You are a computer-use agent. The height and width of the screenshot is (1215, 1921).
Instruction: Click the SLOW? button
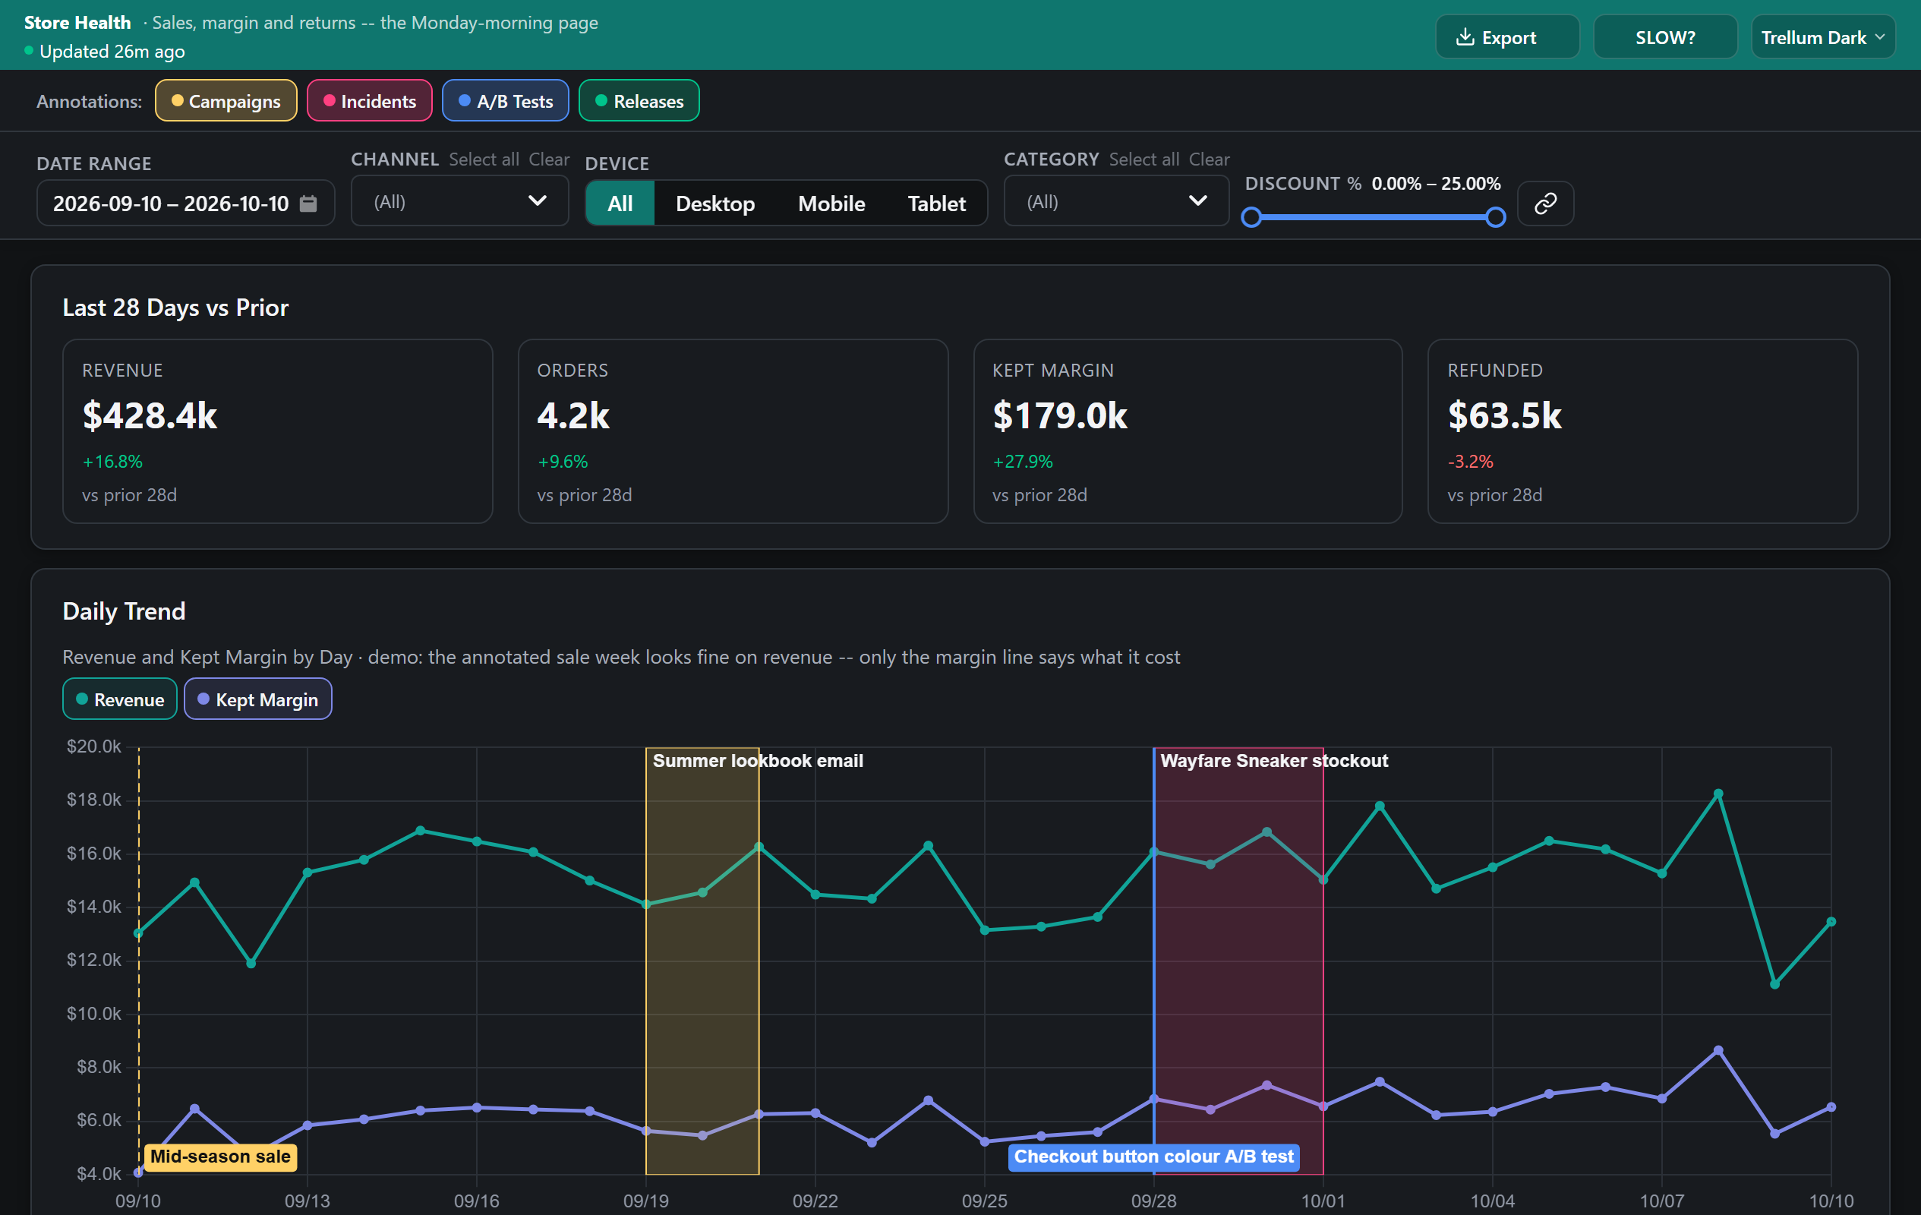pyautogui.click(x=1665, y=37)
